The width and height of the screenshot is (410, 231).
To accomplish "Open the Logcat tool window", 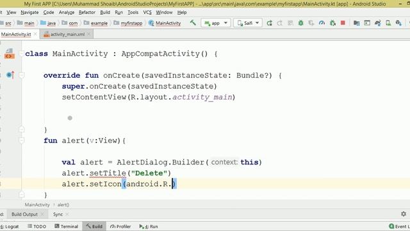I will (x=10, y=227).
